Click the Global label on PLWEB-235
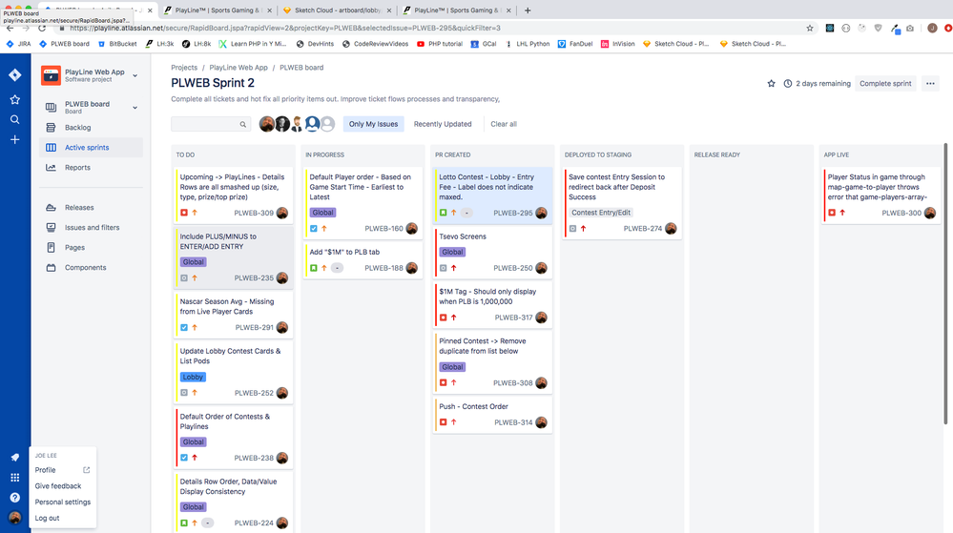This screenshot has height=533, width=953. tap(194, 262)
